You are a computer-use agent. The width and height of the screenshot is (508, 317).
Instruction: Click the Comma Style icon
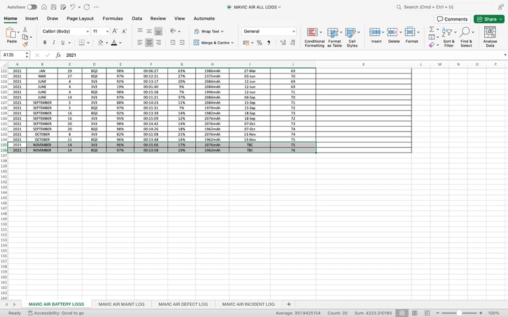269,43
